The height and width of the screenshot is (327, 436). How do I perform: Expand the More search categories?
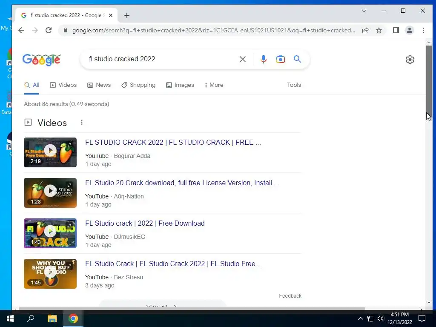coord(214,85)
